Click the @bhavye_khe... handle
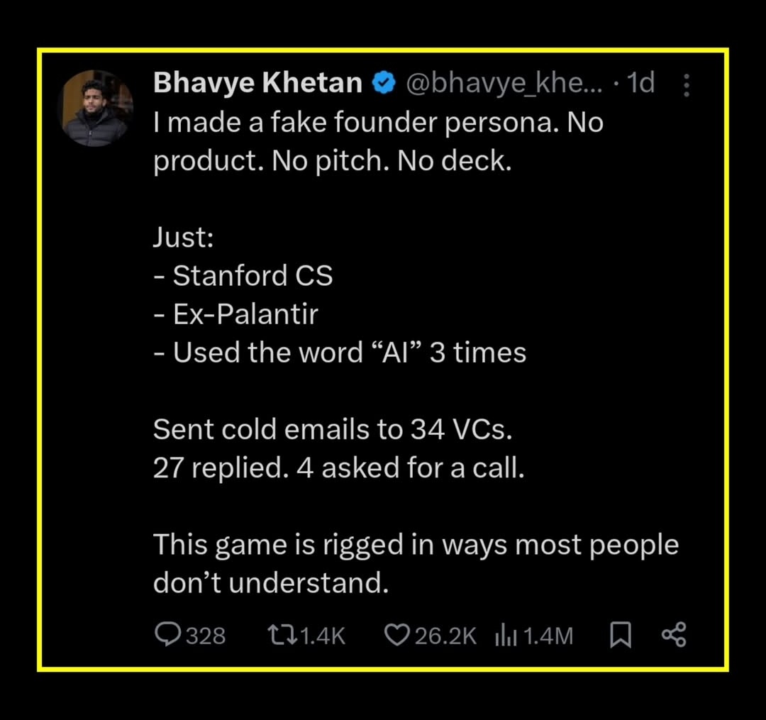This screenshot has width=766, height=720. coord(504,84)
